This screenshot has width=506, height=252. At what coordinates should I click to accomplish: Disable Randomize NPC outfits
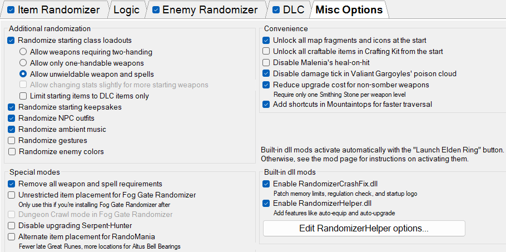pyautogui.click(x=12, y=118)
